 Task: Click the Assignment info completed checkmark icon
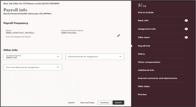[186, 29]
